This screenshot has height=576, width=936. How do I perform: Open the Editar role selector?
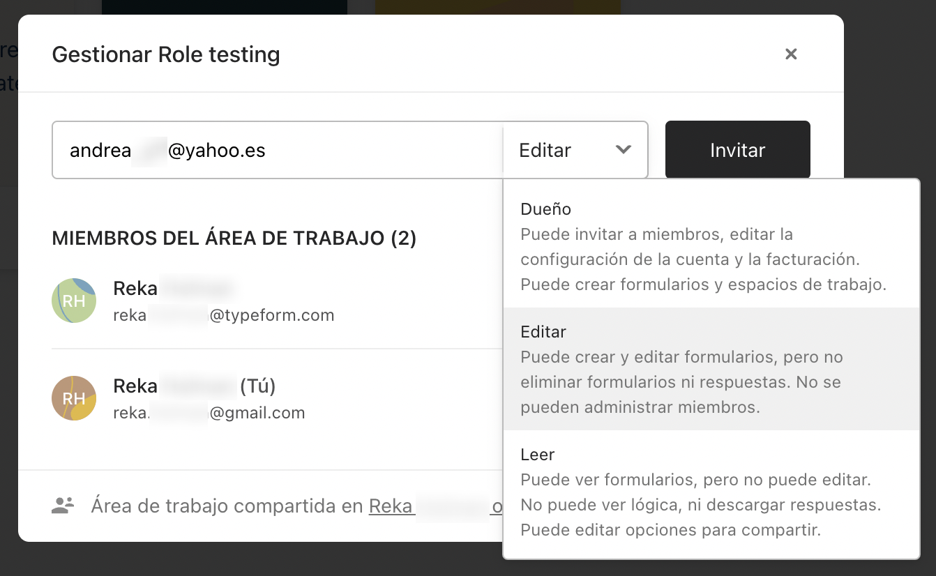[575, 150]
